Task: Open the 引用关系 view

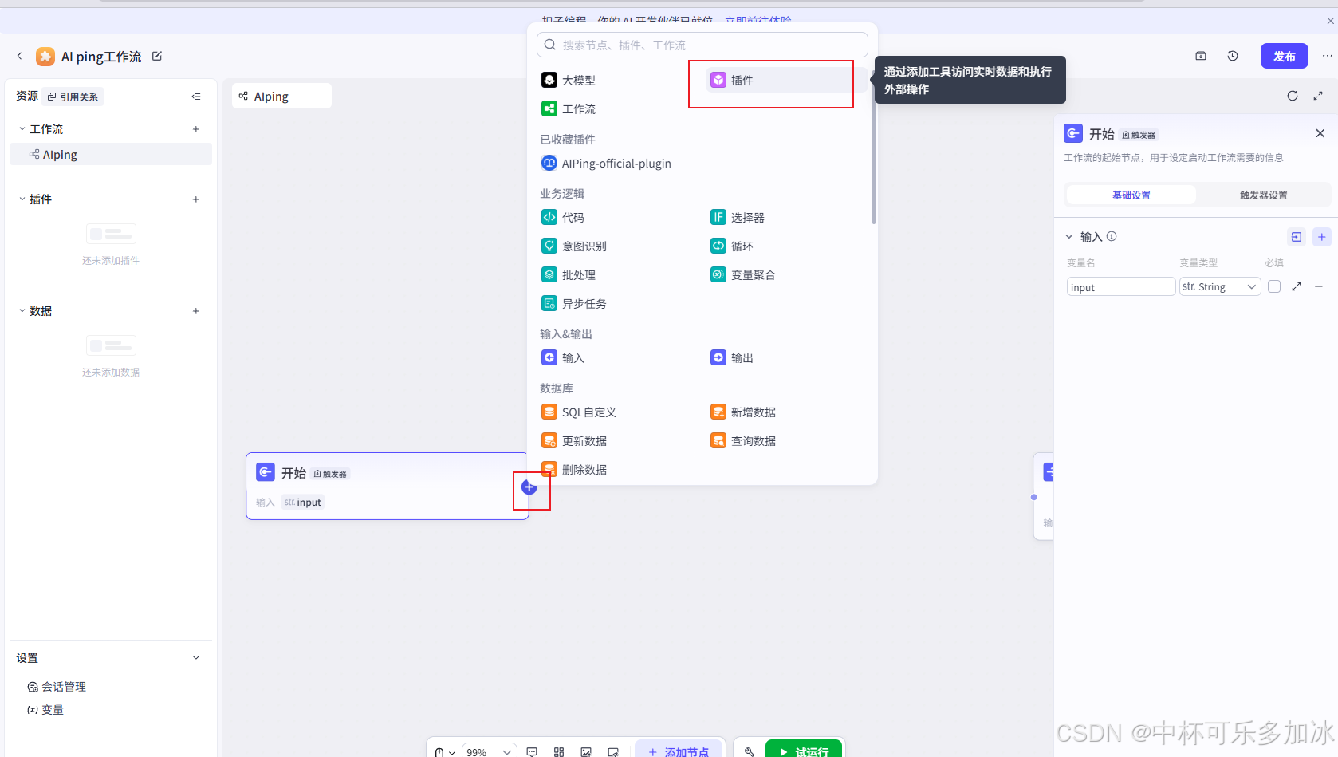Action: 73,97
